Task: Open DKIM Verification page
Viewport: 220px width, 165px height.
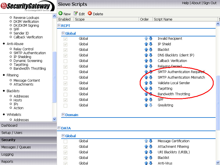Action: pyautogui.click(x=26, y=22)
